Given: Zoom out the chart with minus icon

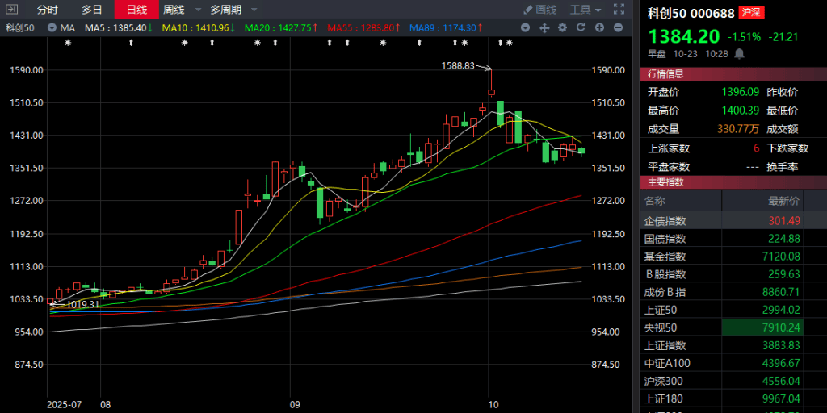Looking at the screenshot, I should point(618,27).
